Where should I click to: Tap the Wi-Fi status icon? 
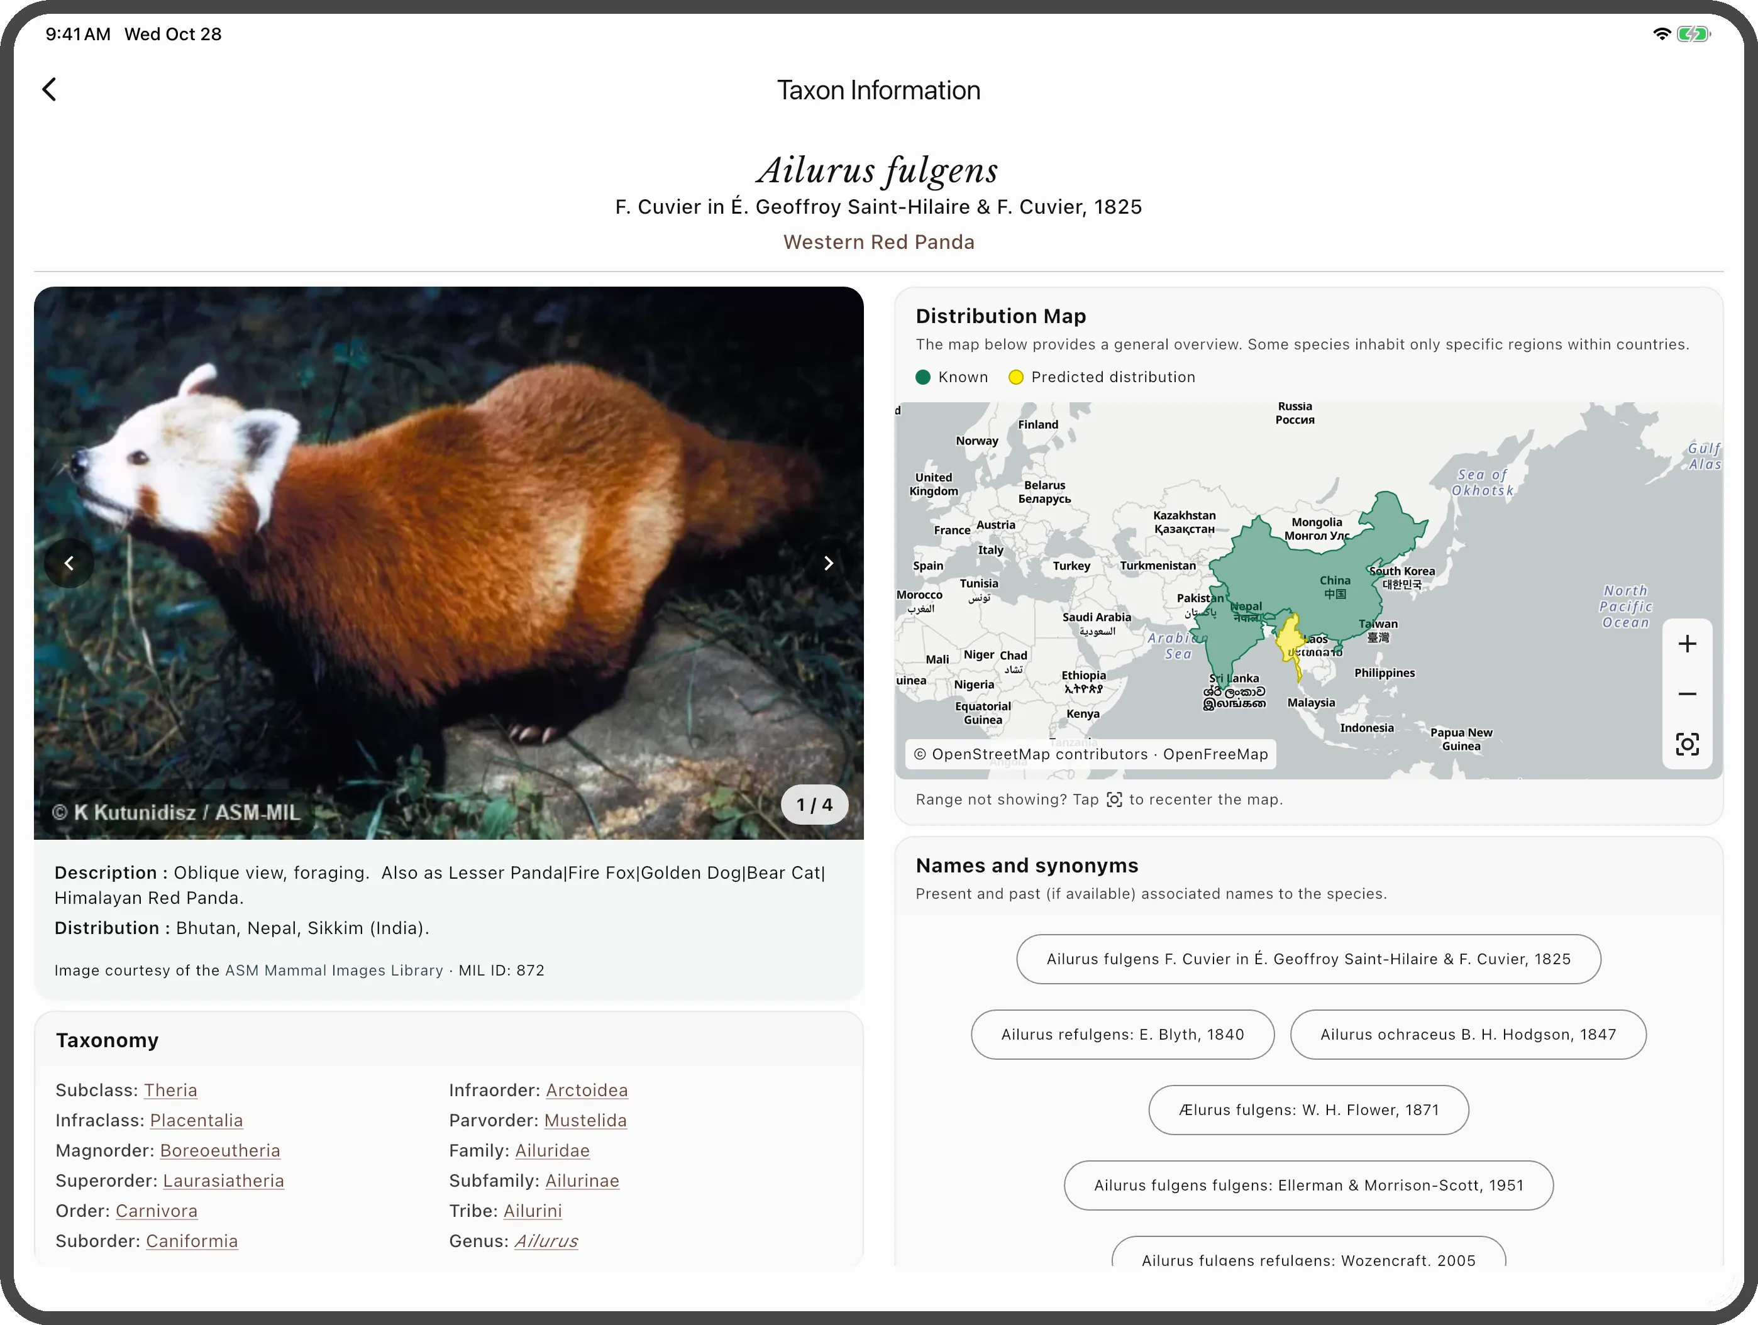pyautogui.click(x=1661, y=34)
